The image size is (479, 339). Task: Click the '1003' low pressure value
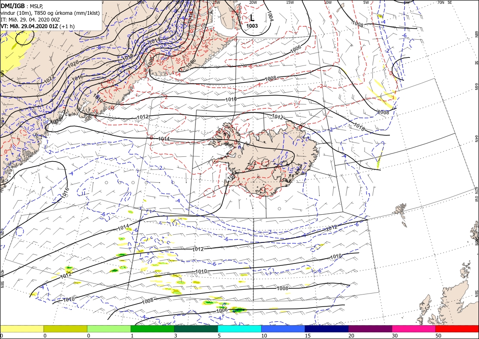pos(252,26)
